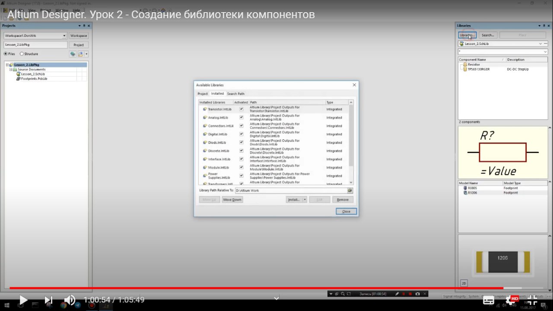This screenshot has height=311, width=553.
Task: Switch to the Installed tab
Action: (x=217, y=93)
